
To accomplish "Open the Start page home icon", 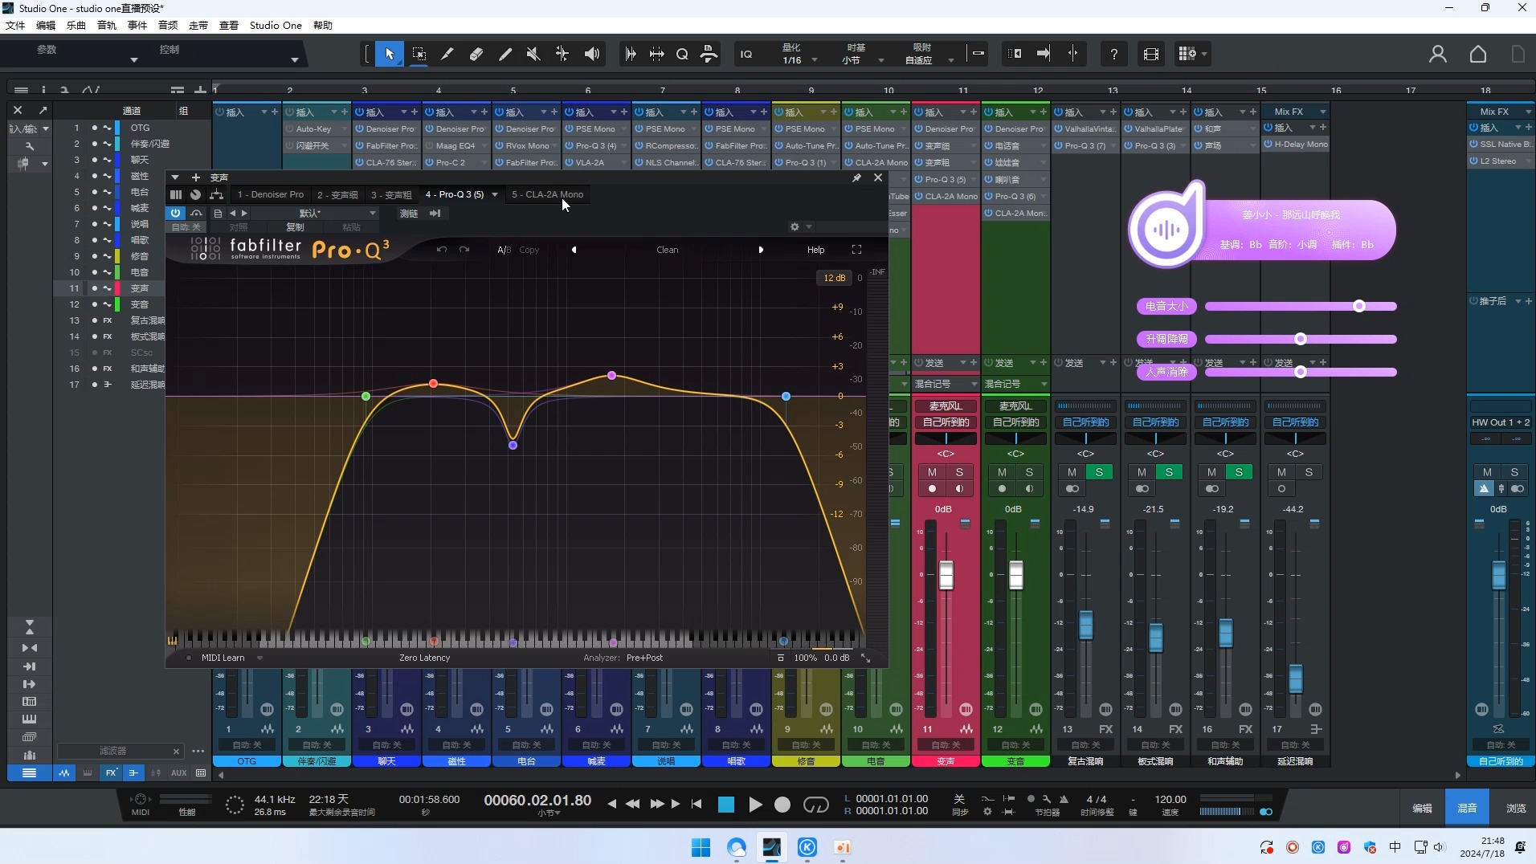I will [x=1478, y=54].
